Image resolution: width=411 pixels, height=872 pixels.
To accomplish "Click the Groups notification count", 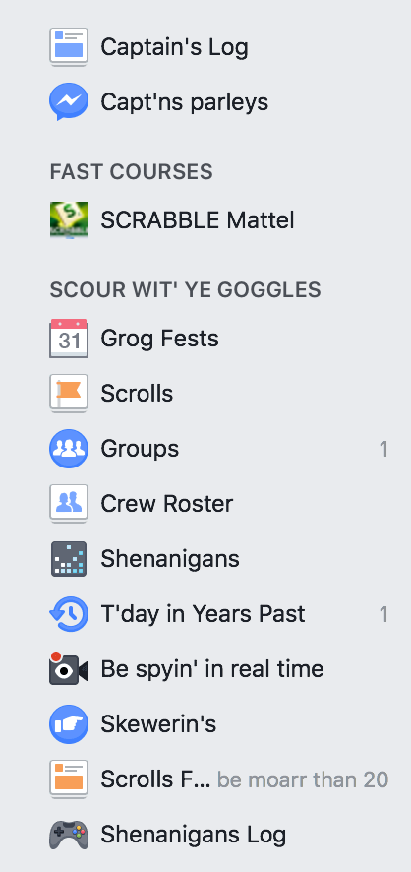I will [383, 449].
